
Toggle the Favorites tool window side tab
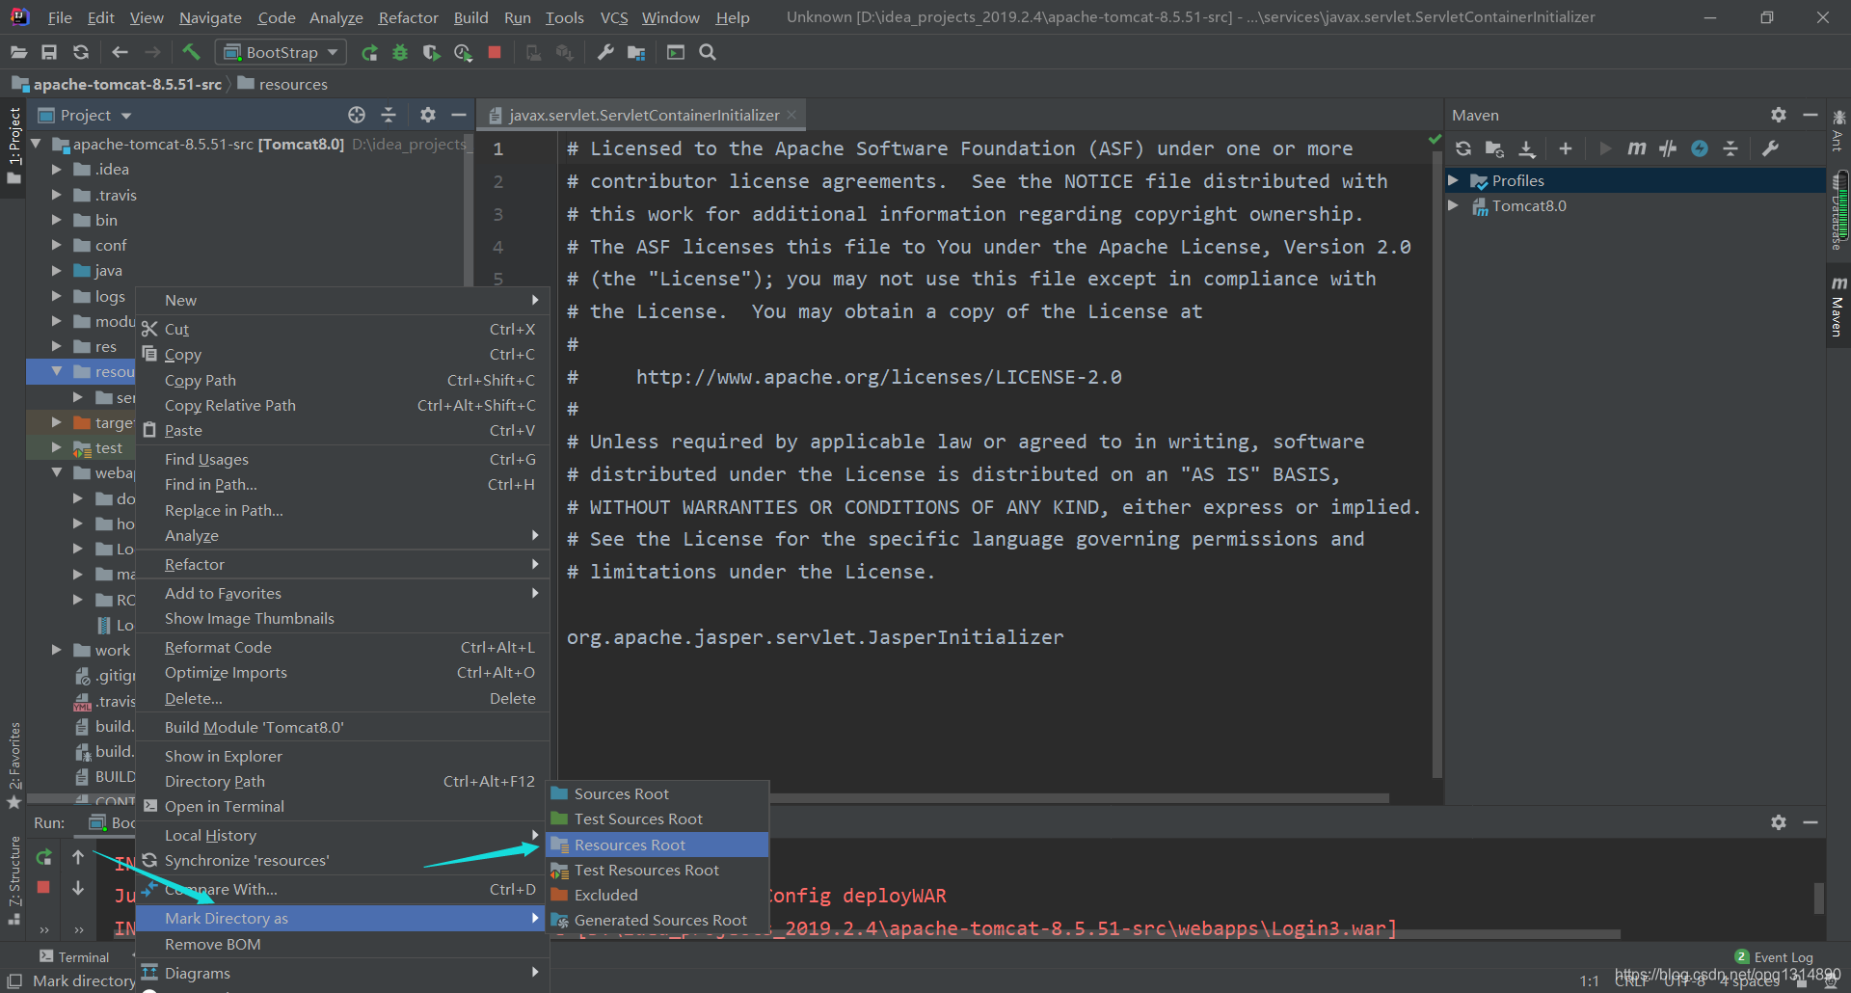point(13,765)
